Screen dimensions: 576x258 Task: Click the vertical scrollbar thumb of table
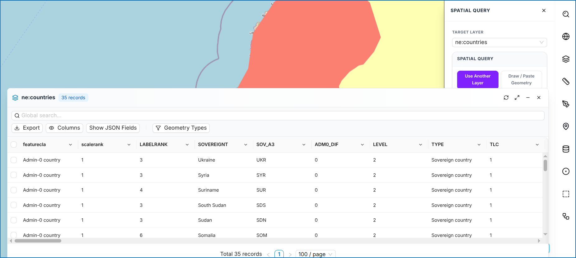[545, 165]
